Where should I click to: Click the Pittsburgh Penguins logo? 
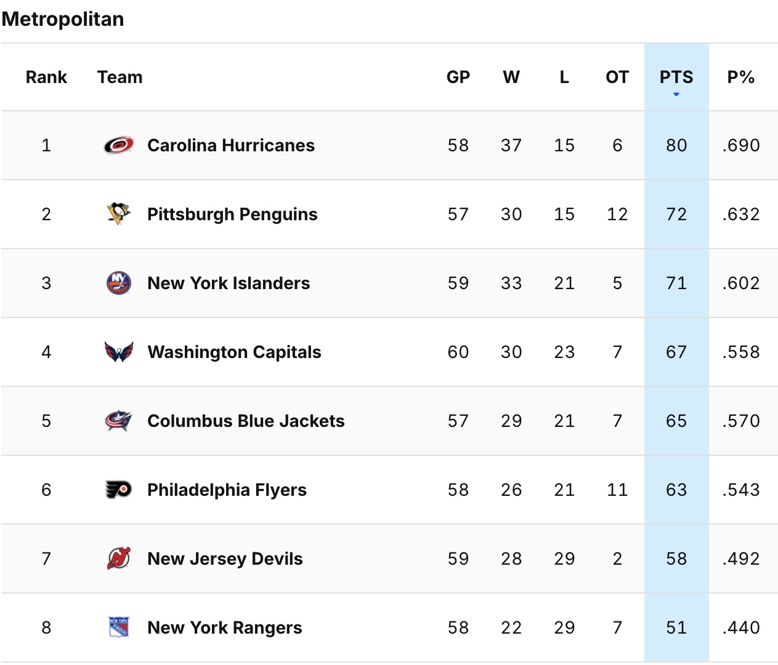click(119, 214)
